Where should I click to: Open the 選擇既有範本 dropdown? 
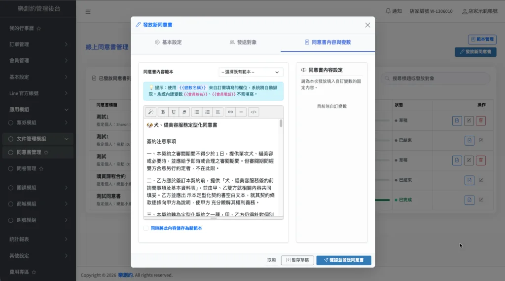pyautogui.click(x=251, y=72)
